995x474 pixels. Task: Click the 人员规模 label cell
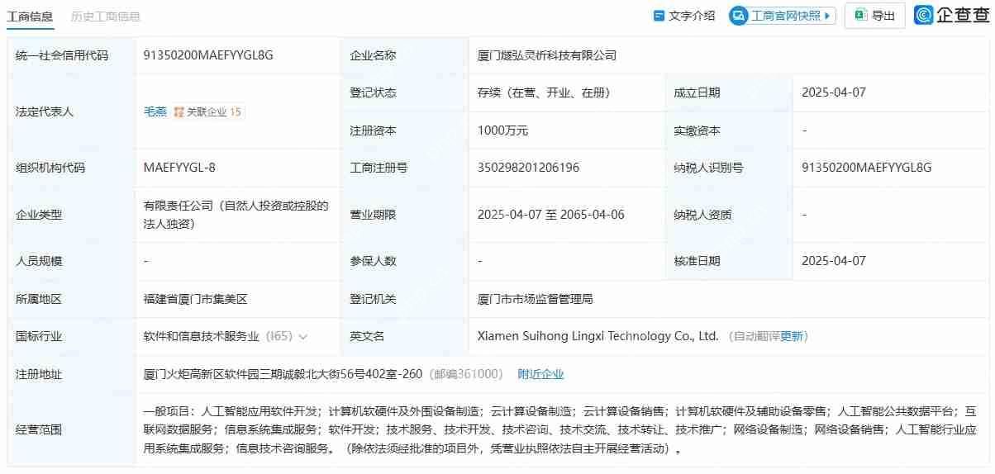click(x=72, y=261)
